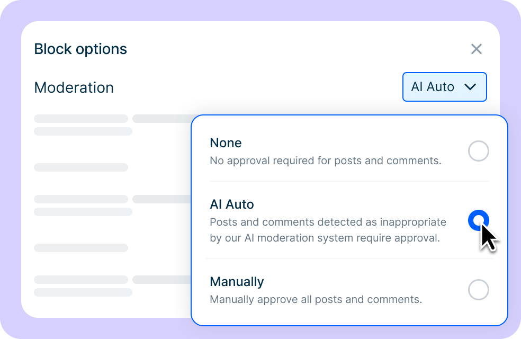The image size is (521, 339).
Task: Click the close X icon
Action: pyautogui.click(x=476, y=49)
